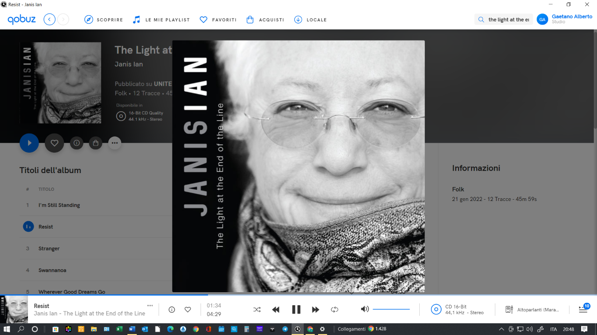Toggle repeat mode in player bar
This screenshot has height=335, width=597.
pyautogui.click(x=334, y=309)
